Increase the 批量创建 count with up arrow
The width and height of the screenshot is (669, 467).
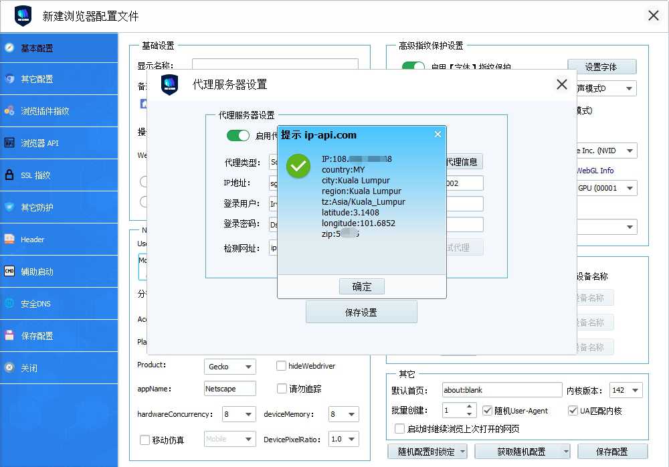470,406
